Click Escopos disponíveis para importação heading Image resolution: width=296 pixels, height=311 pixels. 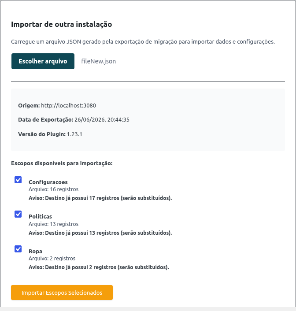62,163
